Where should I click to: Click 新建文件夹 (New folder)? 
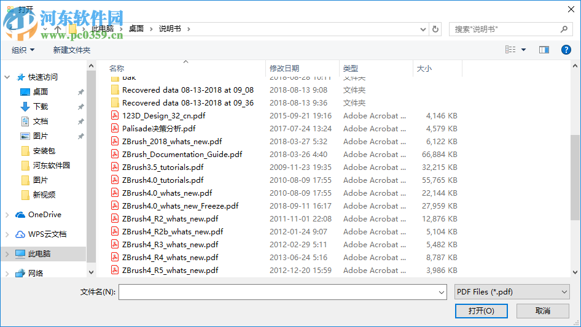coord(71,50)
